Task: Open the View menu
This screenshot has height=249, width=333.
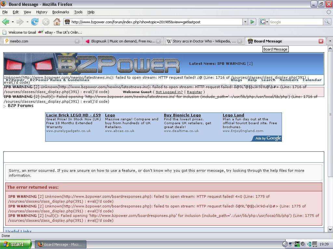Action: click(27, 12)
